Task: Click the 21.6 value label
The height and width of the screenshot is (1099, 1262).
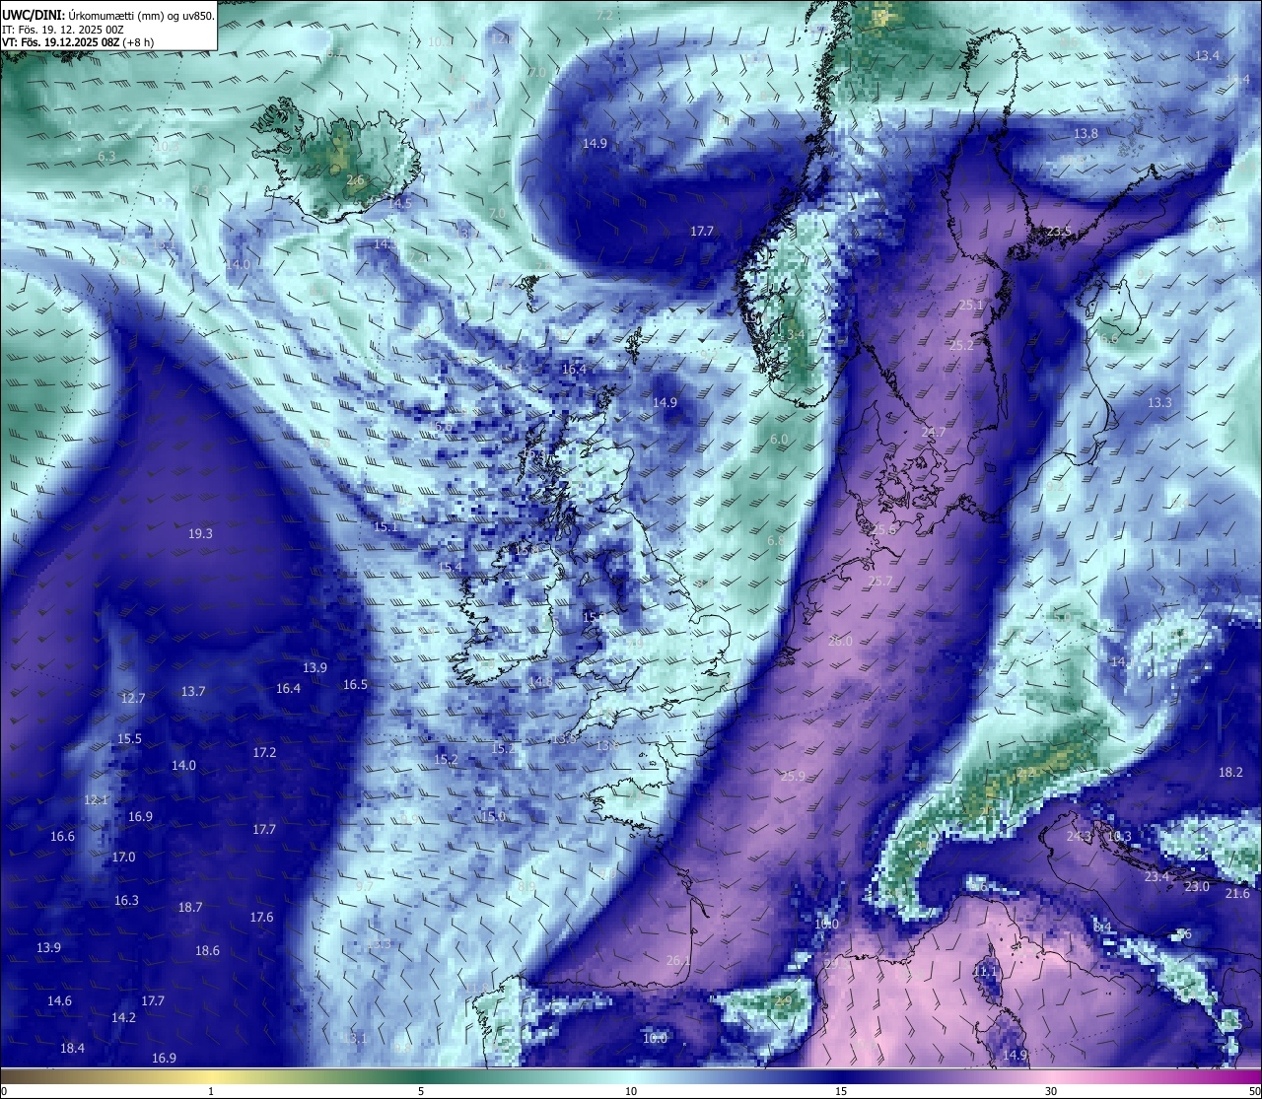Action: (x=1237, y=893)
